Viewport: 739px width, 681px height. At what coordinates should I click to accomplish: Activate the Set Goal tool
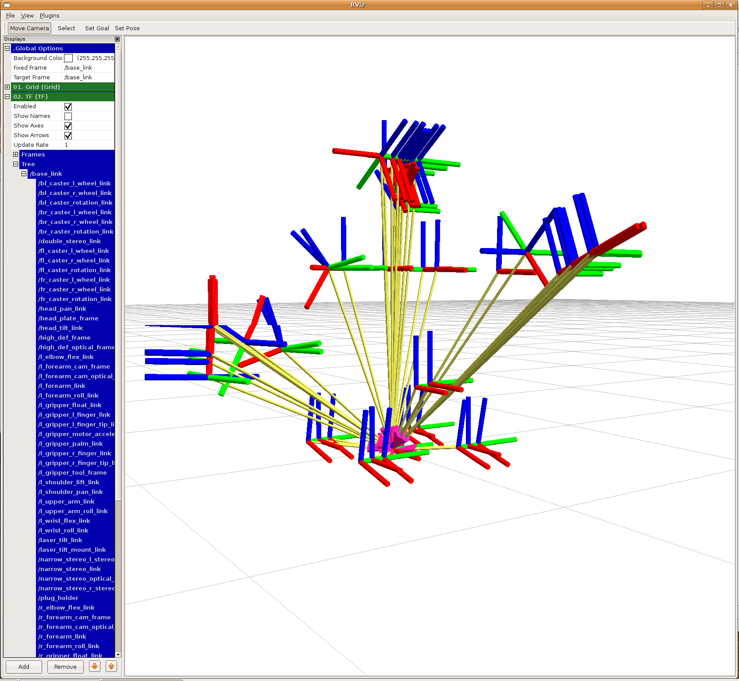97,28
